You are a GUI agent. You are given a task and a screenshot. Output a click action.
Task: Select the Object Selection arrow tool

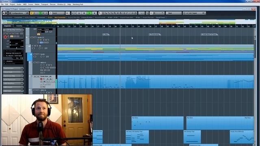100,13
